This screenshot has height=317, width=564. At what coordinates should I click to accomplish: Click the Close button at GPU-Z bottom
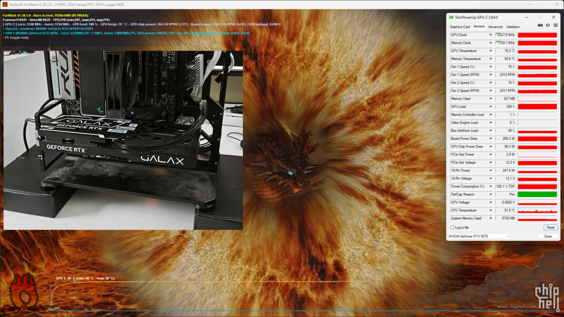(x=548, y=236)
